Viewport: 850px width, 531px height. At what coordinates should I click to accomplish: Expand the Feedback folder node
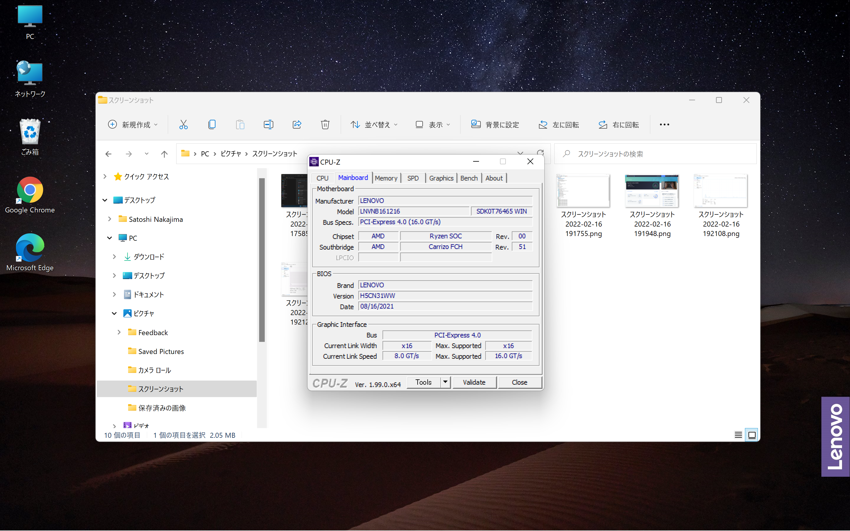(x=119, y=332)
